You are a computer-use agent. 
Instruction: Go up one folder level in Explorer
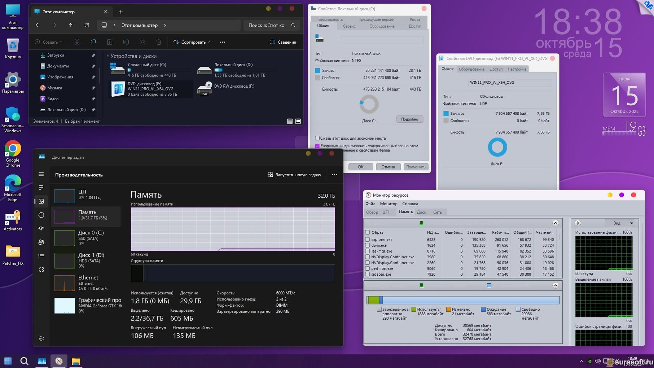click(x=70, y=25)
